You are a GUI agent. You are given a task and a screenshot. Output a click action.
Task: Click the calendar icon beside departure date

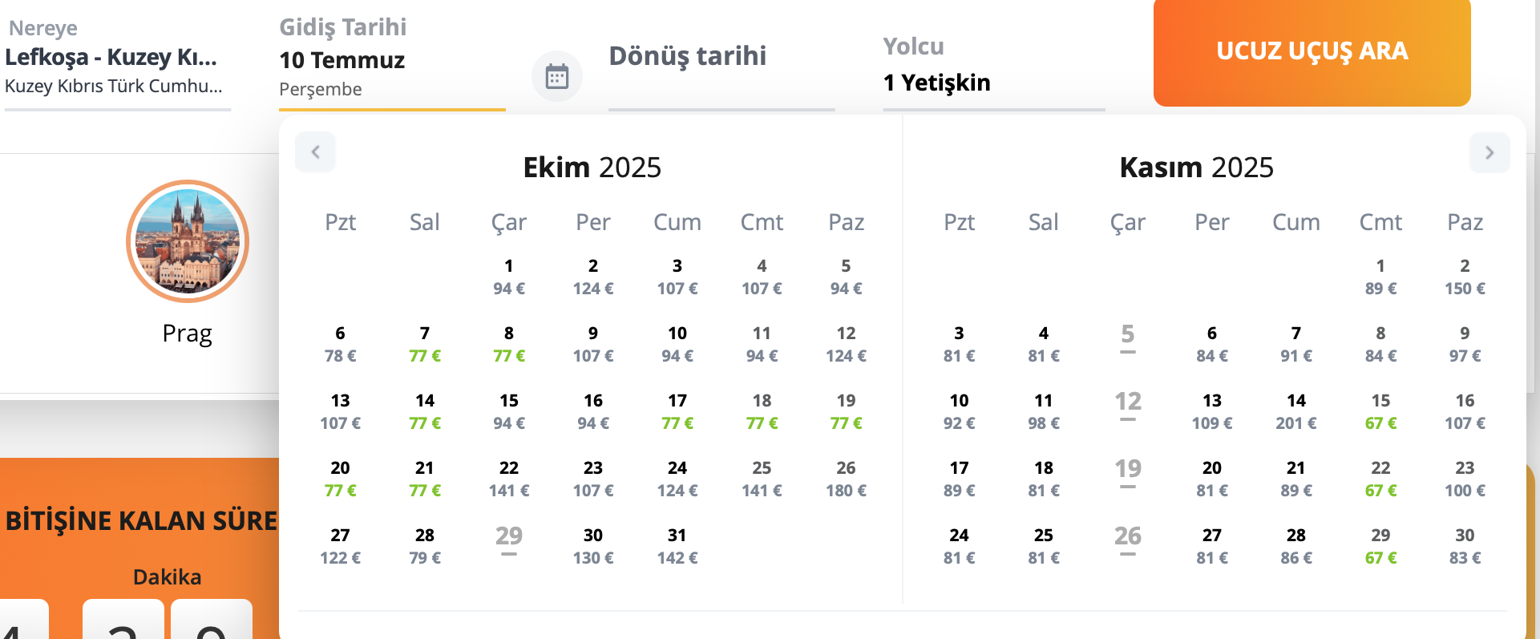point(556,77)
